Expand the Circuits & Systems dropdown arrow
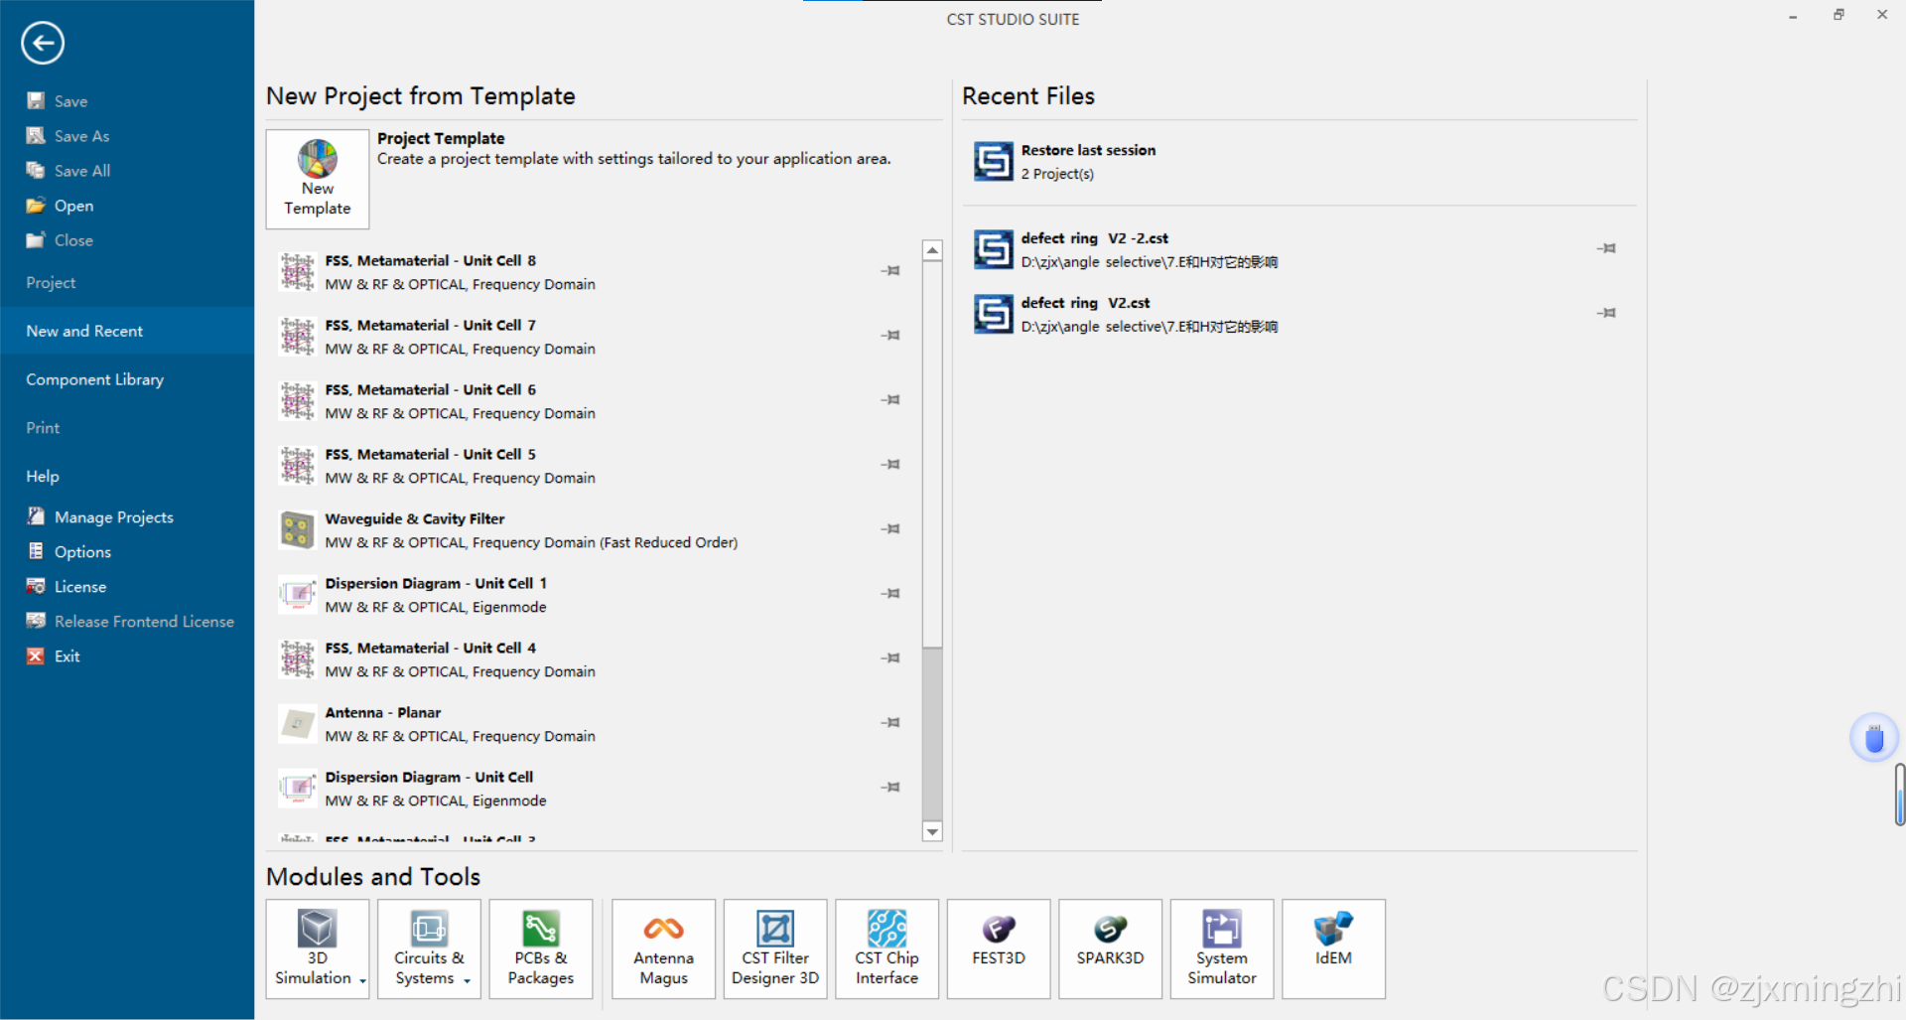 (x=467, y=980)
